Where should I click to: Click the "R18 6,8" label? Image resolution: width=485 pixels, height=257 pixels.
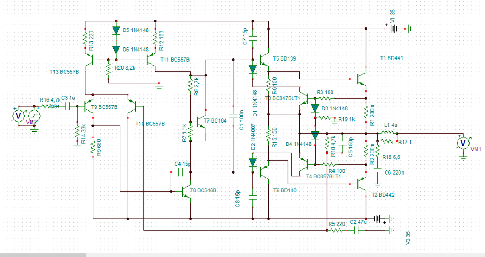pos(391,157)
